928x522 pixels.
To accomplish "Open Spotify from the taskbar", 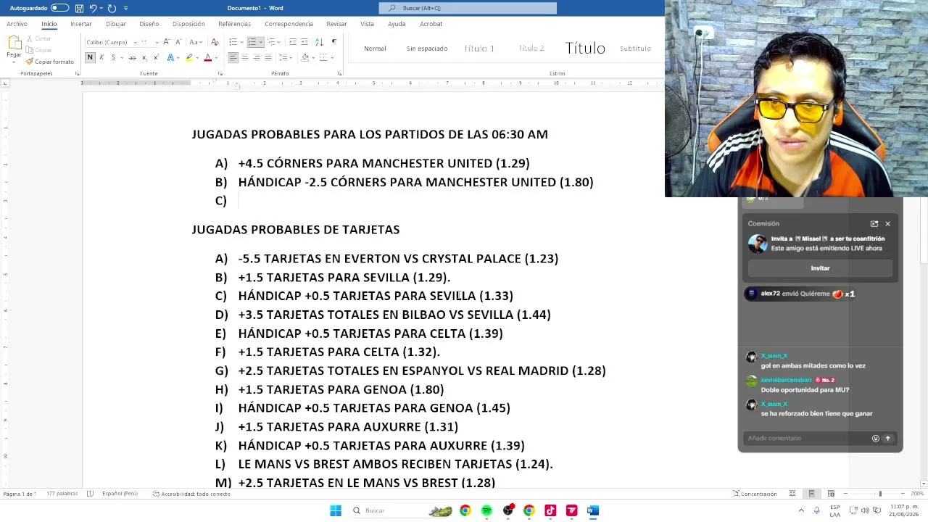I will tap(486, 510).
